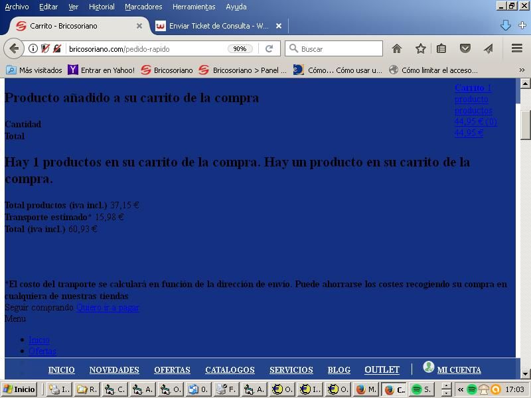Close the Enviar Ticket de Consulta tab
The width and height of the screenshot is (531, 398).
[x=279, y=26]
